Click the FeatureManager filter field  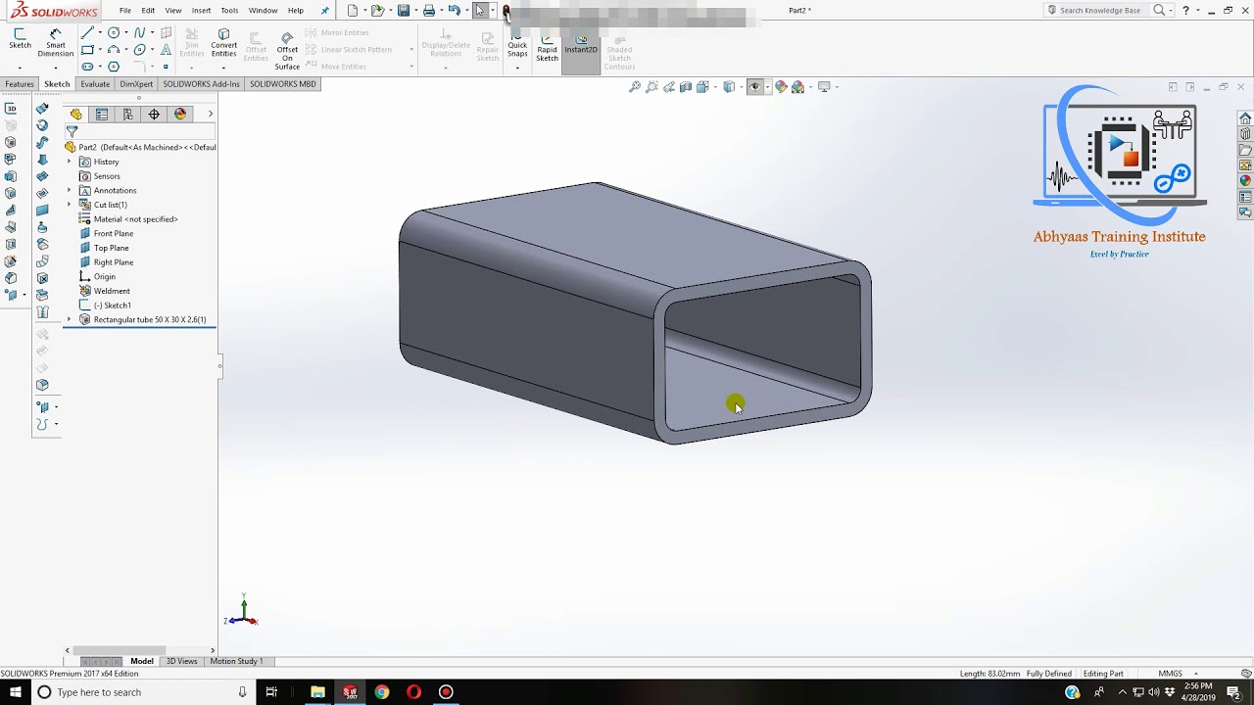click(141, 131)
